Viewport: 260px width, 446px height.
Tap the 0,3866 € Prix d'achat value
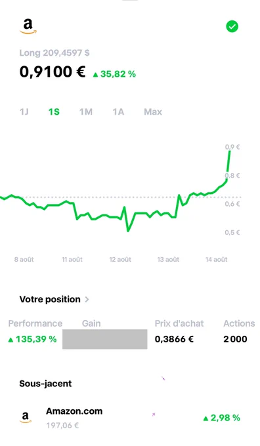coord(174,339)
